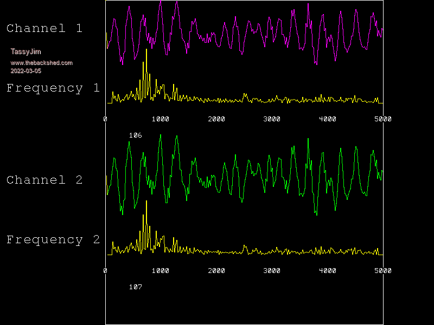
Task: Select 4000 on the lower frequency axis
Action: tap(328, 271)
